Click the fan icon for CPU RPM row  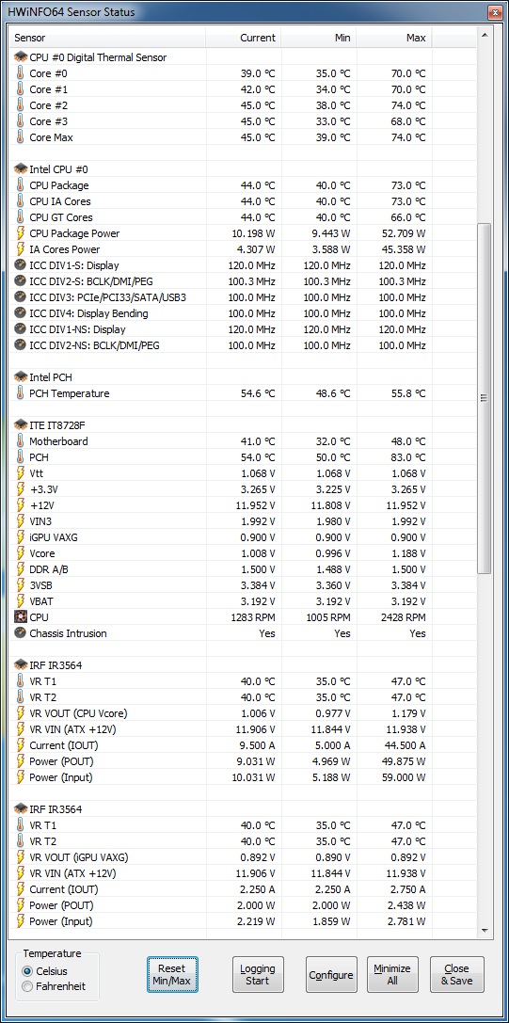tap(21, 616)
